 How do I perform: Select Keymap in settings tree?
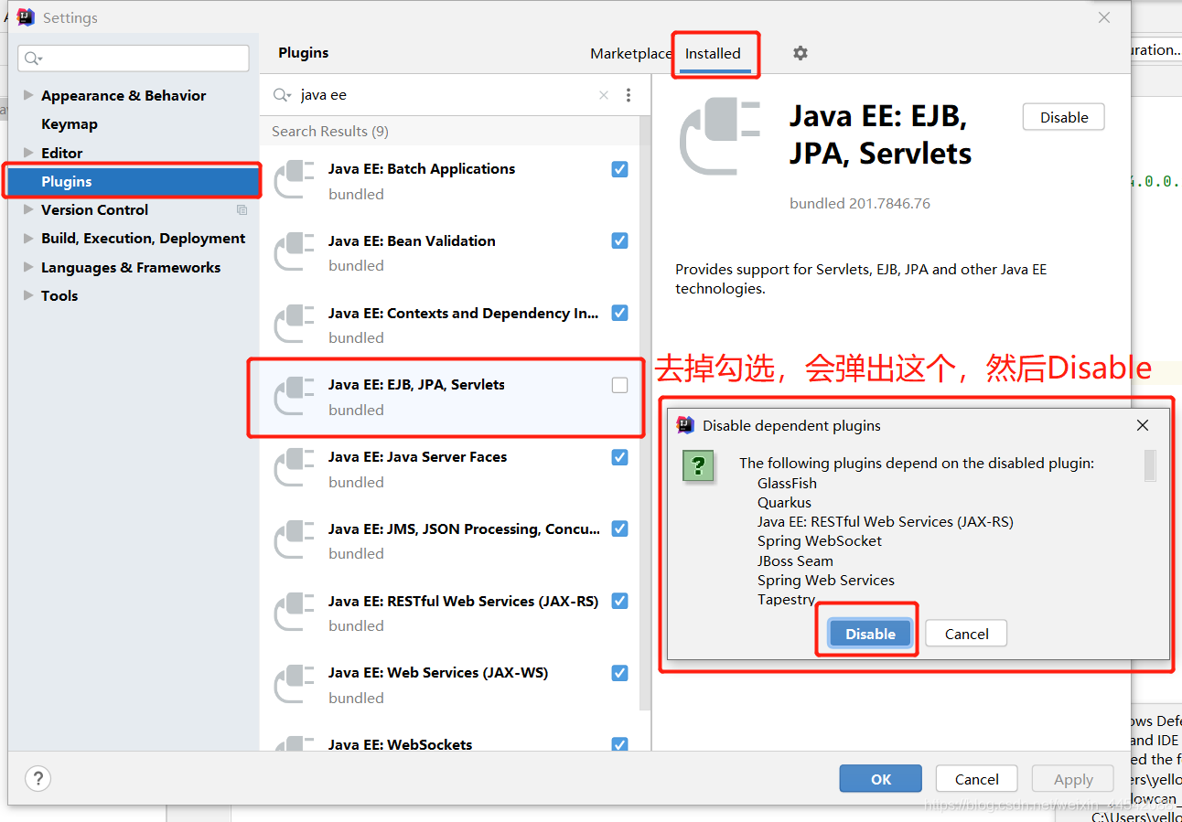[70, 124]
